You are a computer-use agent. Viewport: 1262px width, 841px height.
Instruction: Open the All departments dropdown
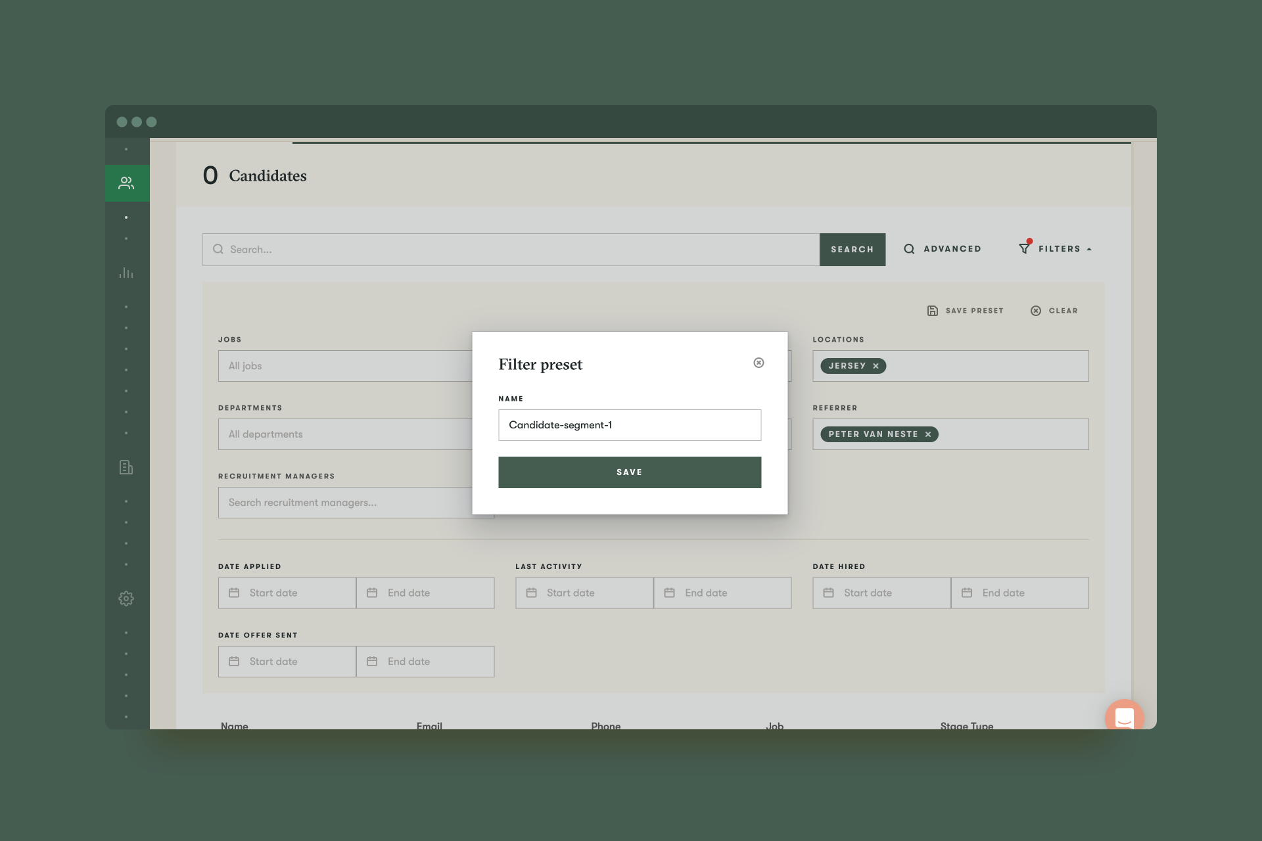pyautogui.click(x=345, y=434)
